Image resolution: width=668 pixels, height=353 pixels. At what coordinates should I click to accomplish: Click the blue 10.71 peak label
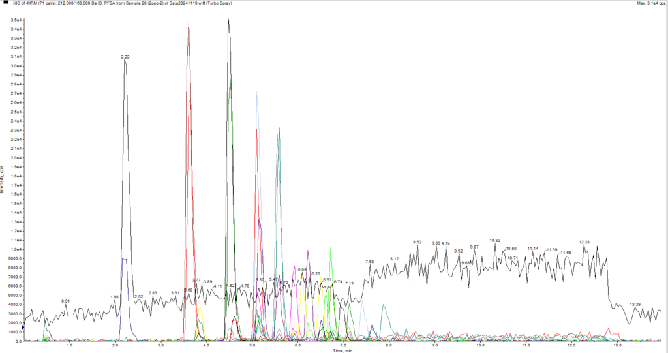(x=513, y=258)
